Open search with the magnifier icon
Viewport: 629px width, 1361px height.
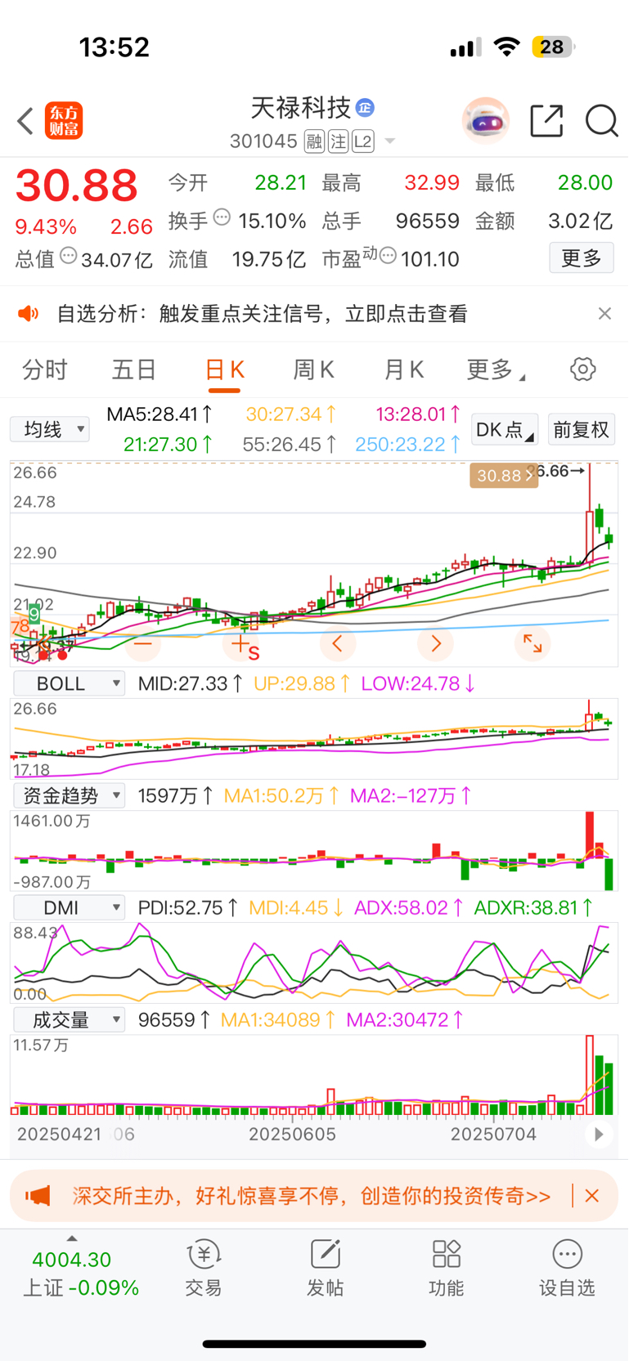(x=601, y=121)
